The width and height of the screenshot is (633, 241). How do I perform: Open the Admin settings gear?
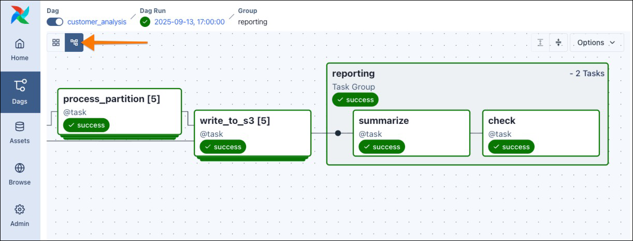click(20, 216)
